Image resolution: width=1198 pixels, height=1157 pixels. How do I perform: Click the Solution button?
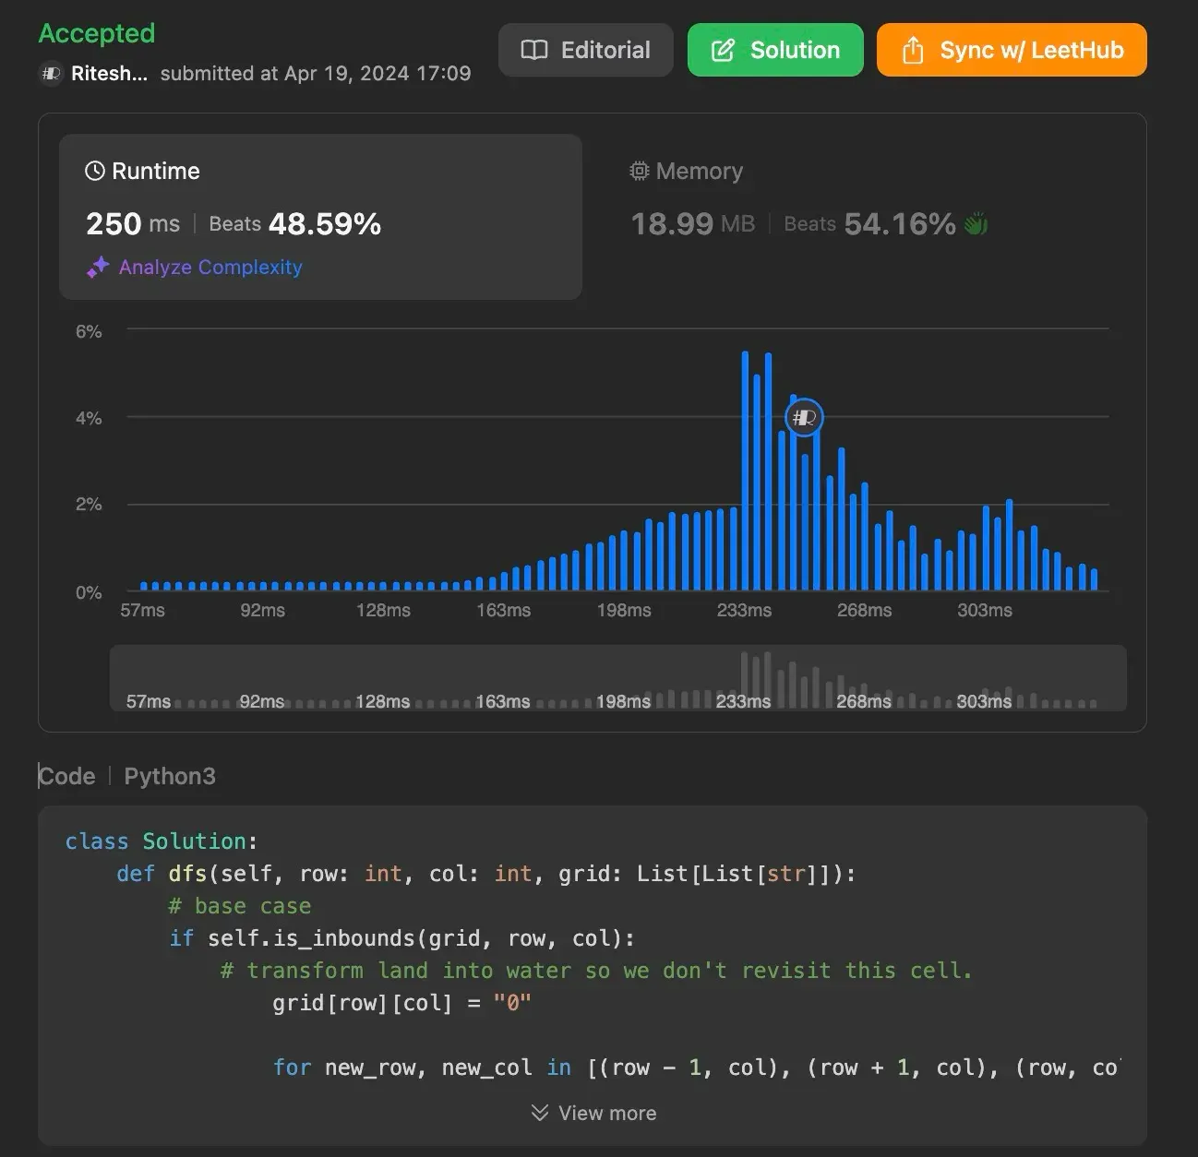click(775, 50)
